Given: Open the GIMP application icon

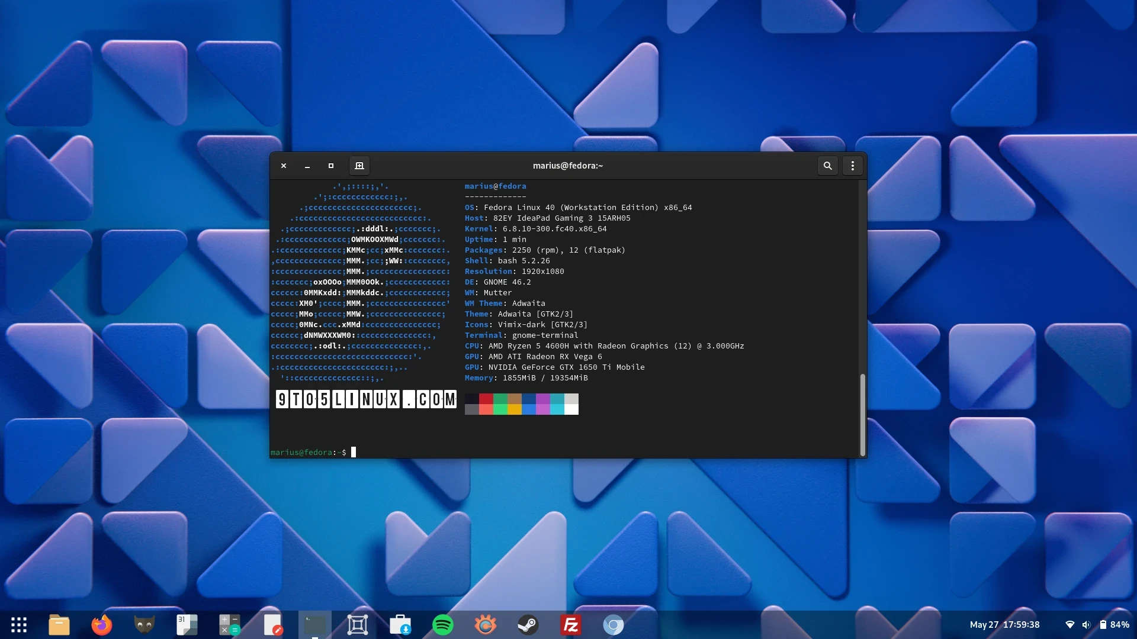Looking at the screenshot, I should [144, 625].
